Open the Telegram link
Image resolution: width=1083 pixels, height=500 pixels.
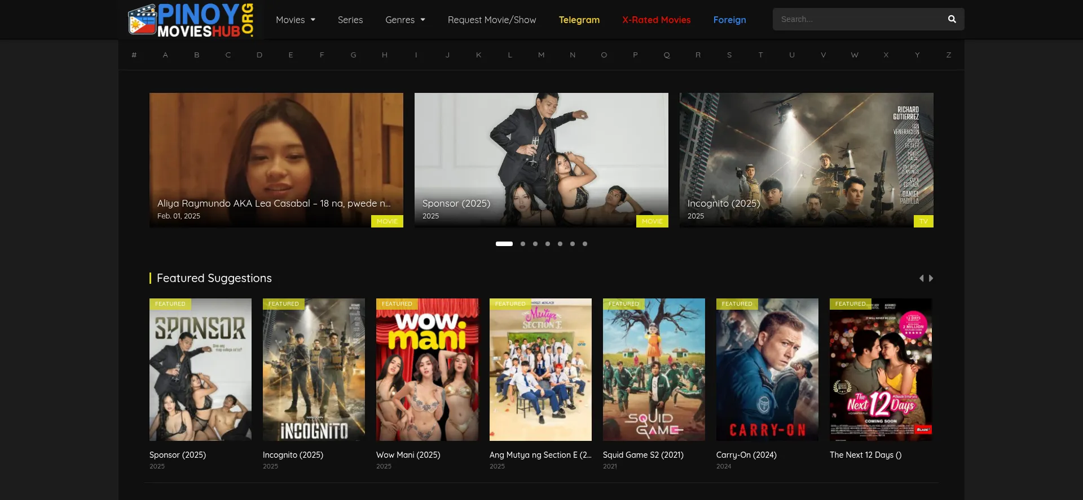579,20
